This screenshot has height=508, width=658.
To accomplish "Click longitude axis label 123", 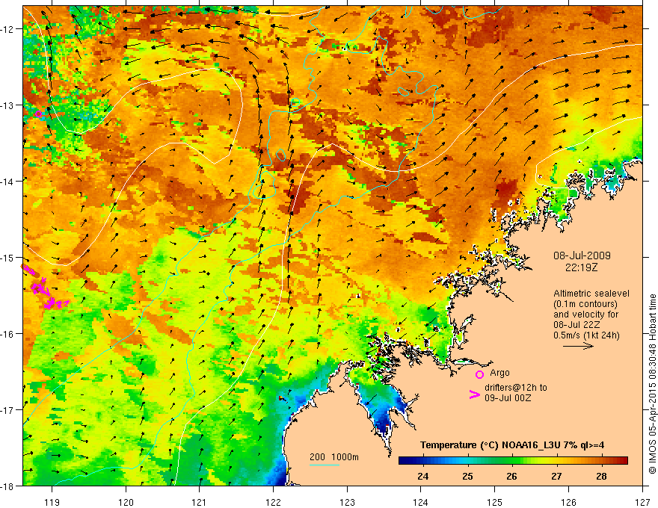I will (347, 502).
